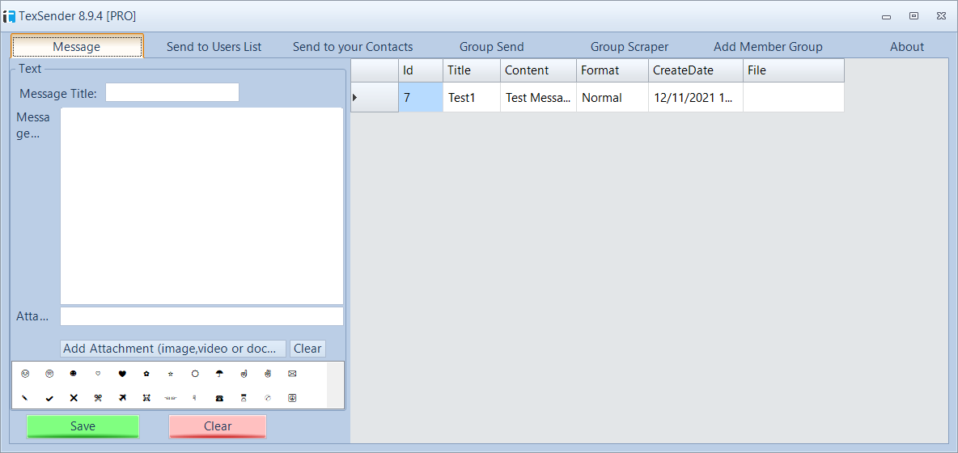The image size is (958, 453).
Task: Open the Send to Users List tab
Action: (214, 46)
